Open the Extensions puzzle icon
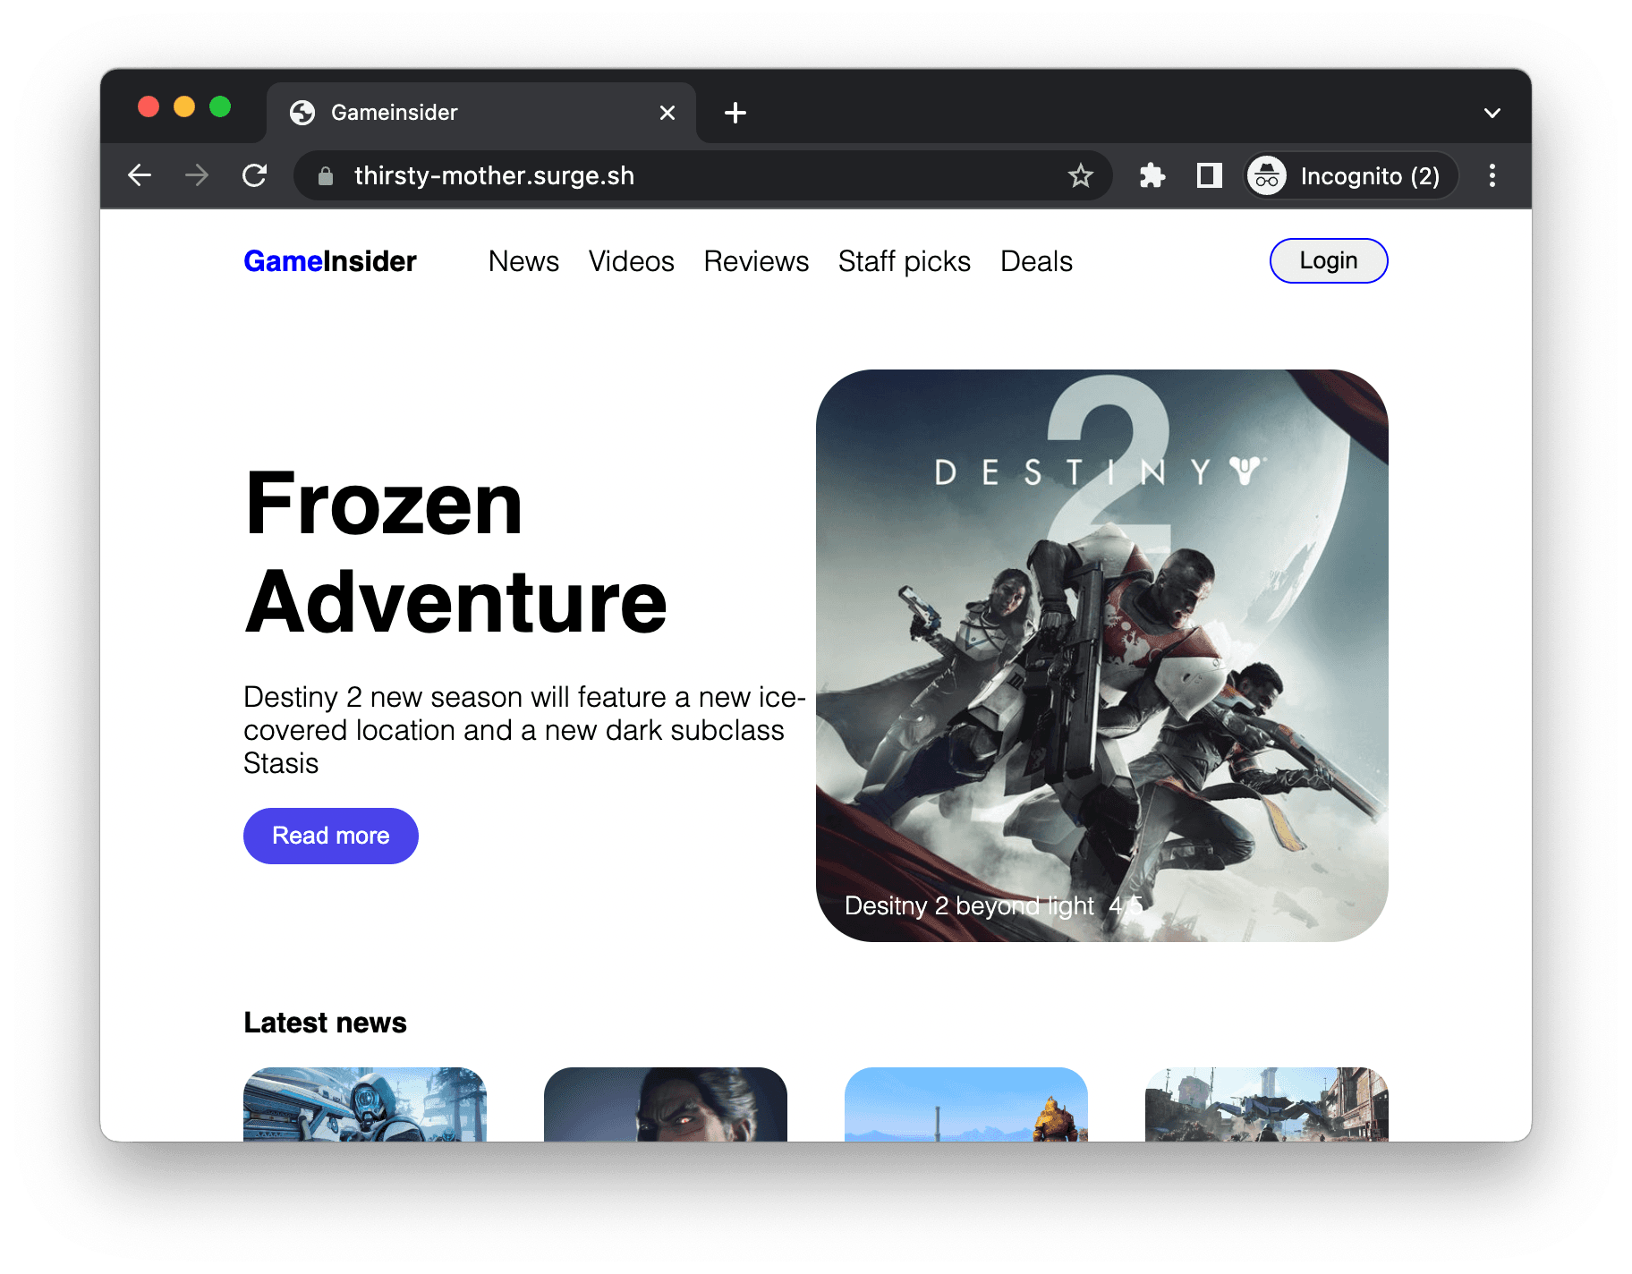The image size is (1632, 1274). [x=1152, y=175]
